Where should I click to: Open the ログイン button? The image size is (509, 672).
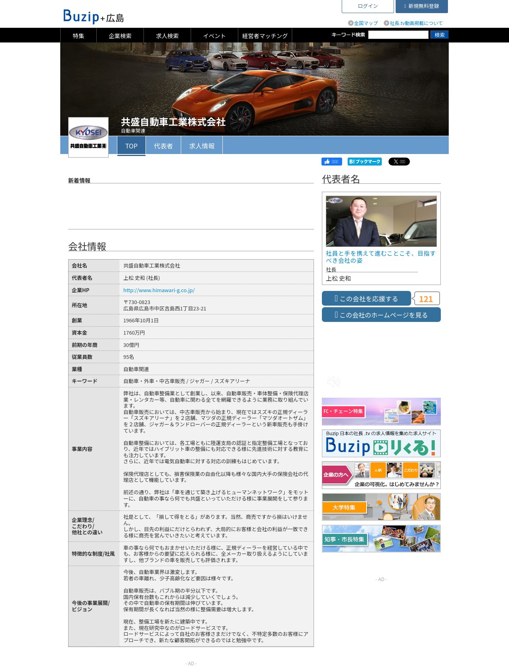(x=368, y=6)
